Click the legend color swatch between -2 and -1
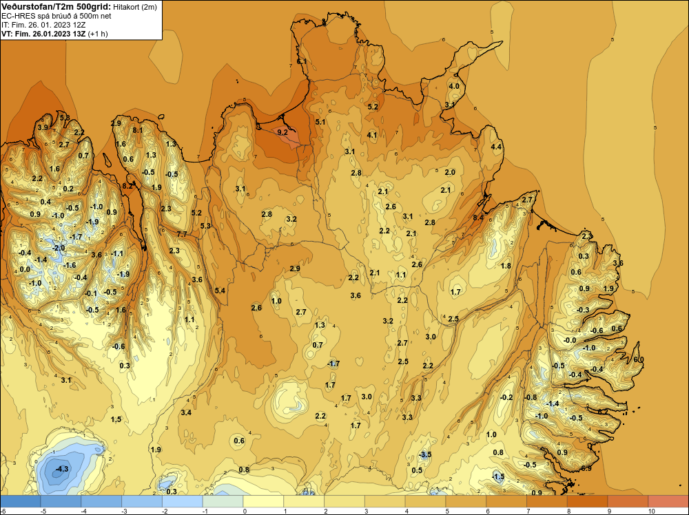This screenshot has width=689, height=515. [183, 501]
